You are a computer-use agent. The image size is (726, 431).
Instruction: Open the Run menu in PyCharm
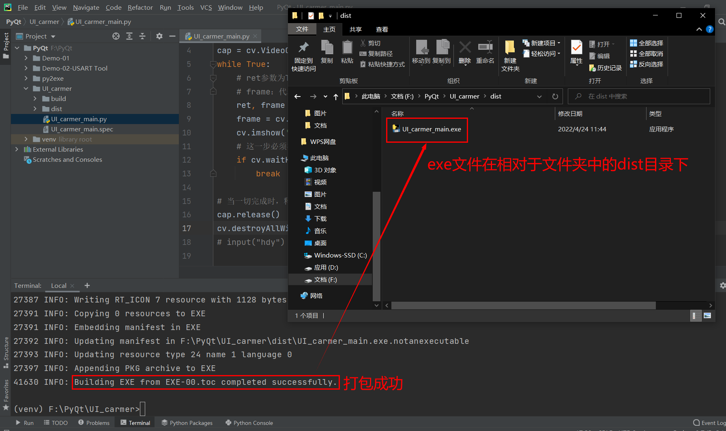165,7
